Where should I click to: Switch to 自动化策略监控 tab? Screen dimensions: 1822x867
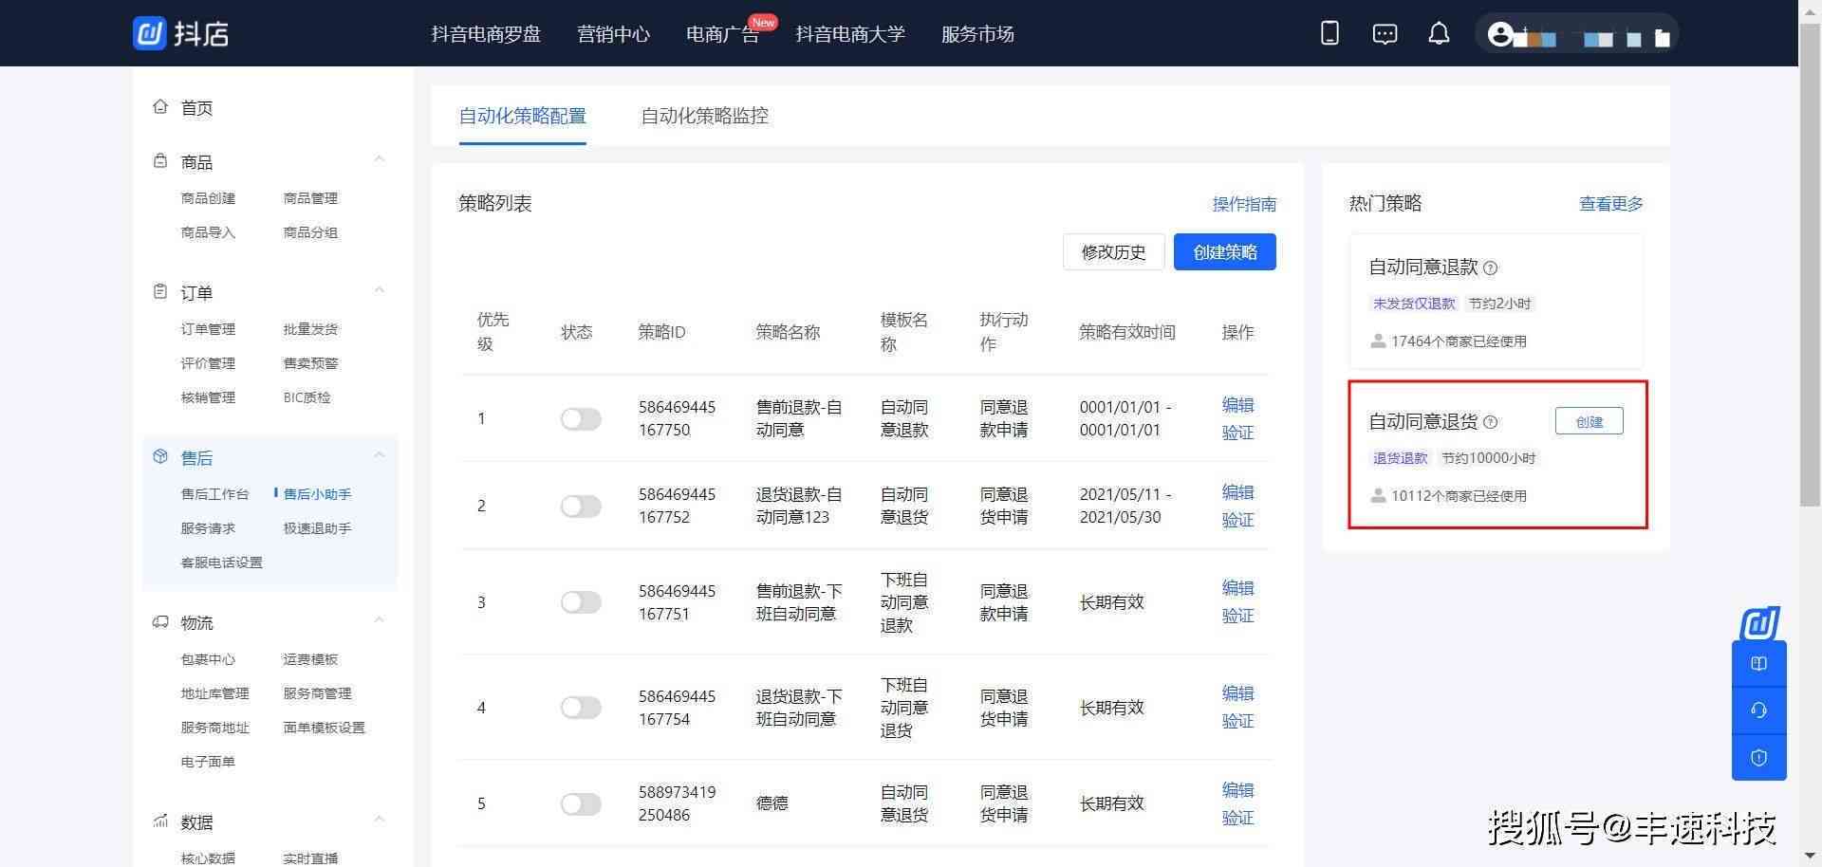tap(704, 116)
